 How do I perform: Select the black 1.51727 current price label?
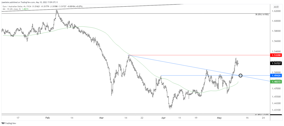pyautogui.click(x=275, y=63)
